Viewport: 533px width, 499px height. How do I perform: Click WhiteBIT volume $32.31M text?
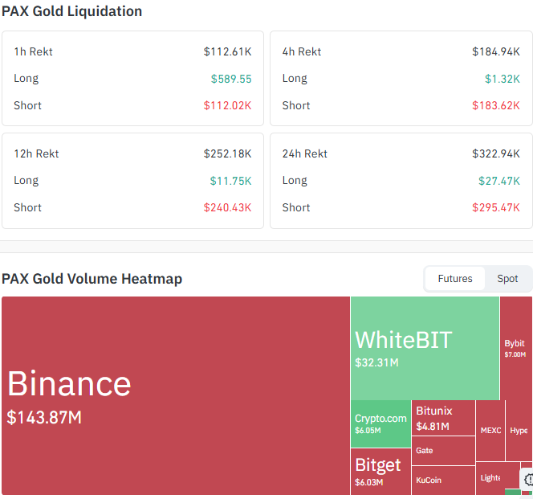376,362
